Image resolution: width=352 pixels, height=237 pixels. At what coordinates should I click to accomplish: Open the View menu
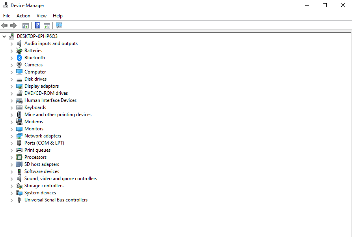point(41,16)
